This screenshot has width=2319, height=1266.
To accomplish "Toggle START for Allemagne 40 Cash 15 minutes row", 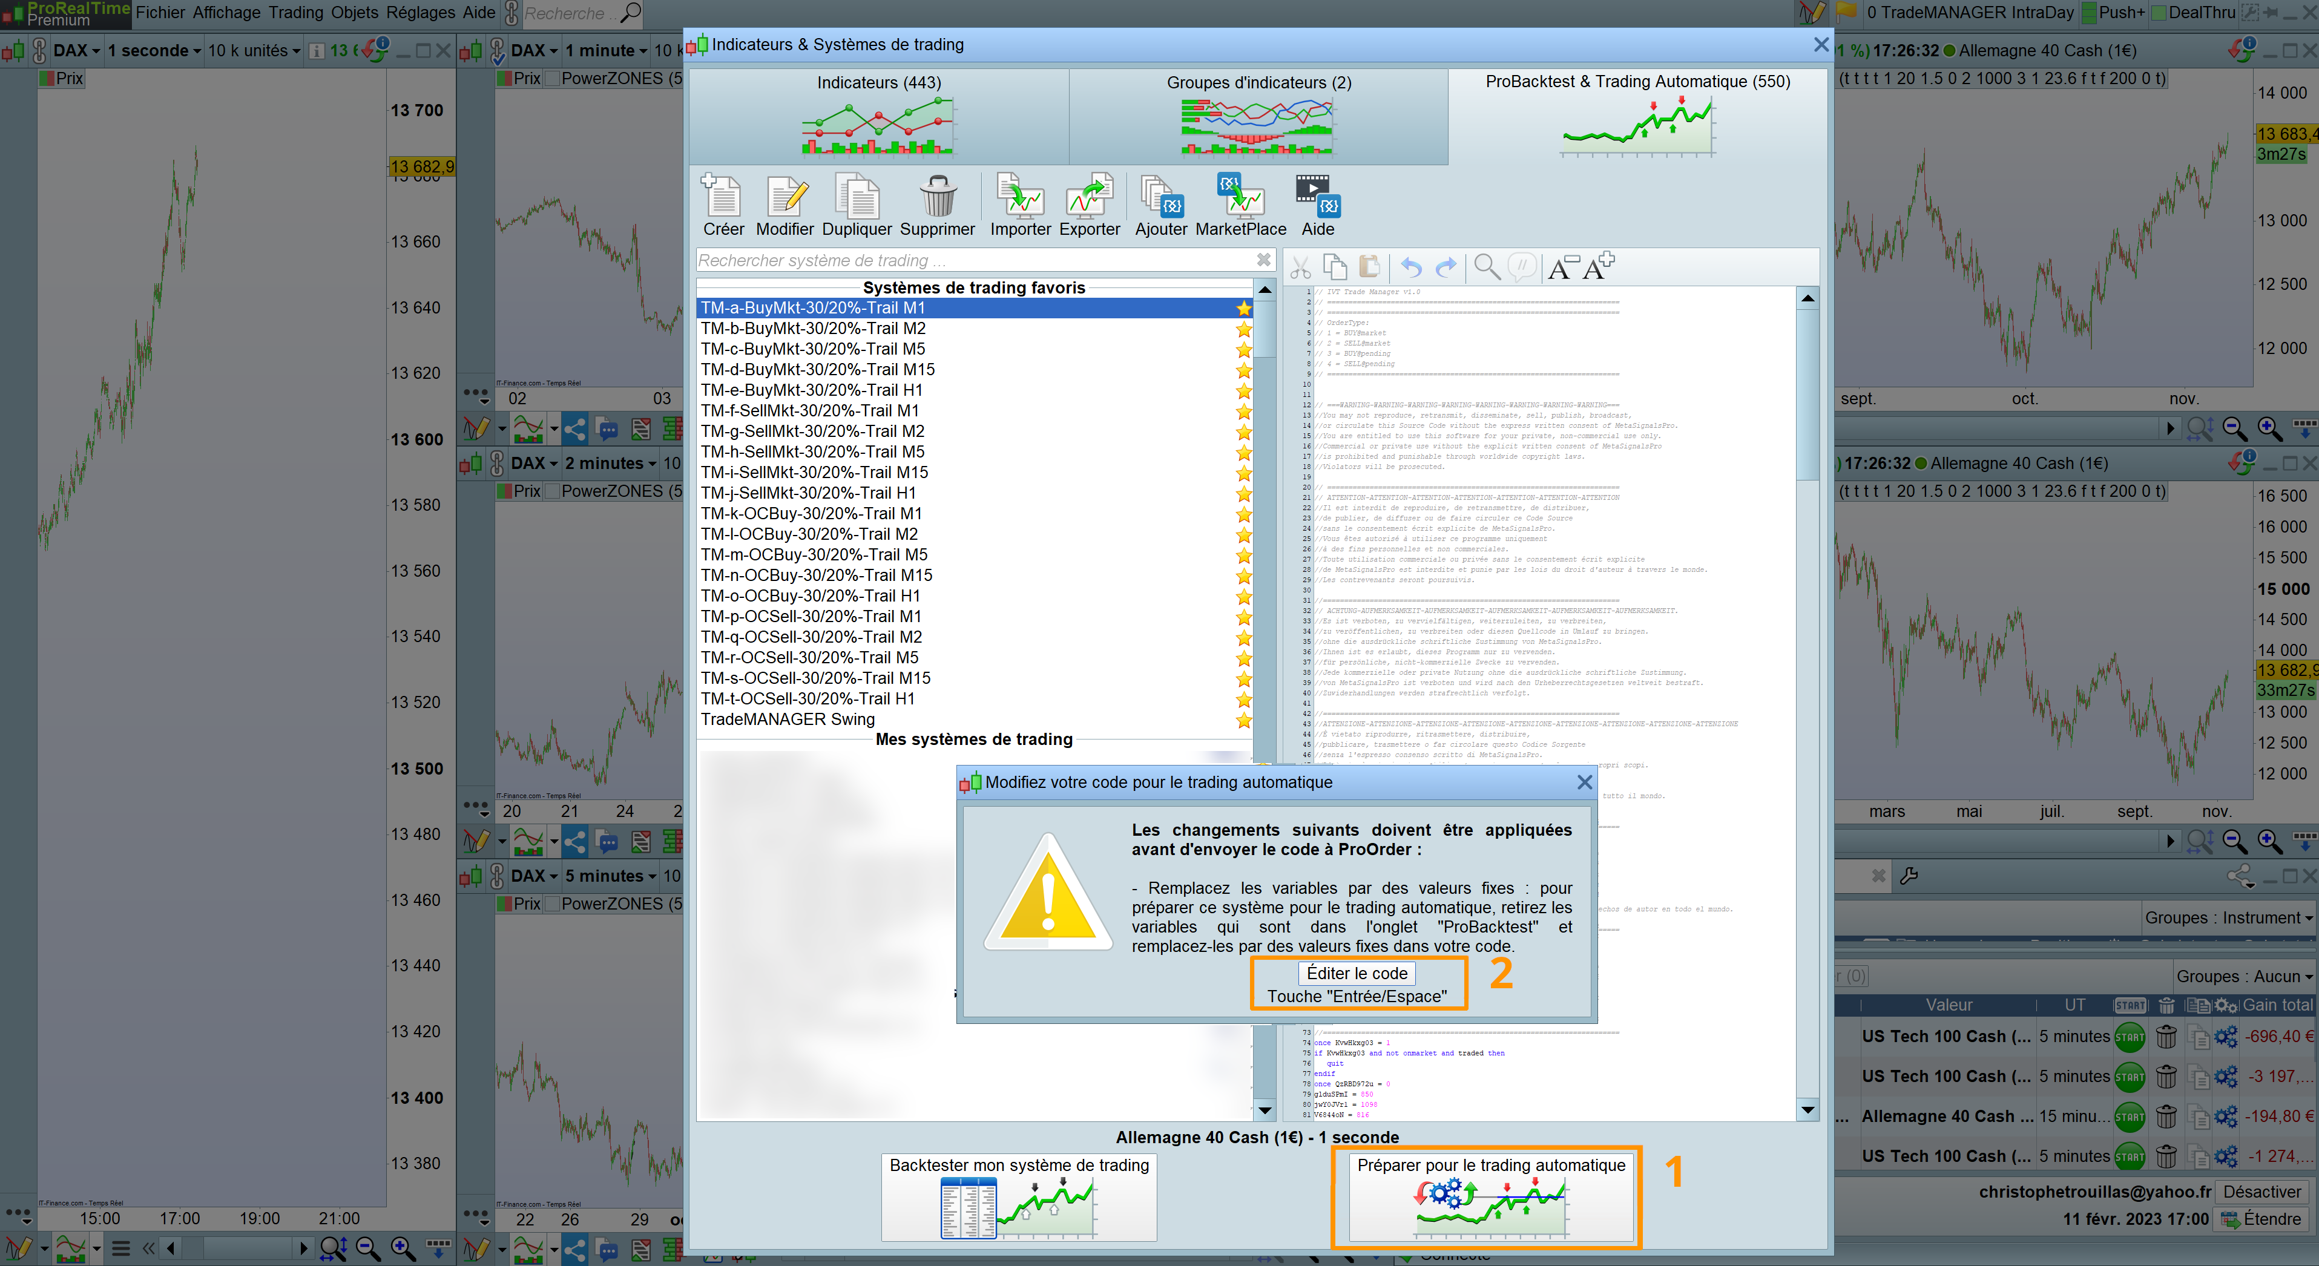I will (2129, 1117).
